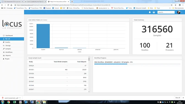Click the Reports chart icon
This screenshot has height=104, width=185.
coord(4,55)
